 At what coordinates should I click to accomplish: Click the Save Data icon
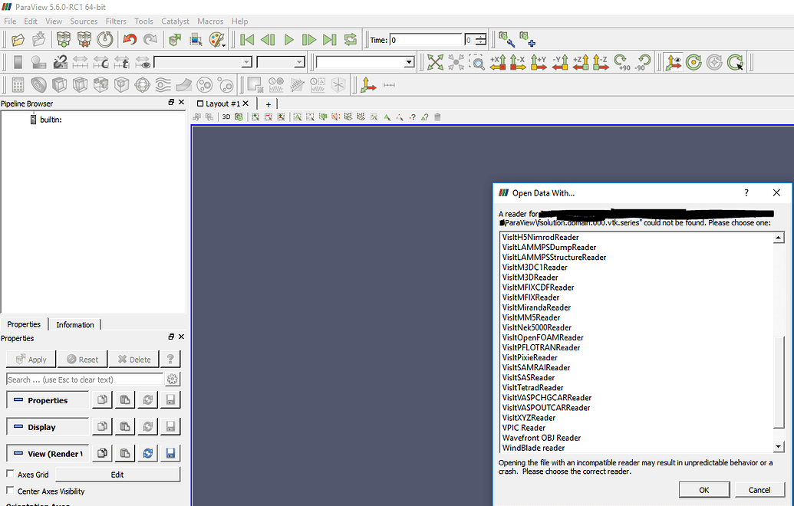coord(38,39)
